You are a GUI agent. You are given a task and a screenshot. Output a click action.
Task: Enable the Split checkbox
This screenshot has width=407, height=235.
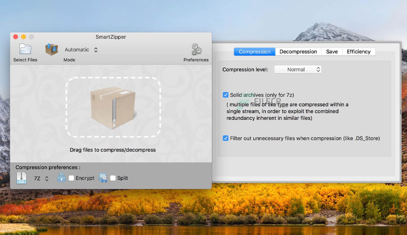(112, 178)
